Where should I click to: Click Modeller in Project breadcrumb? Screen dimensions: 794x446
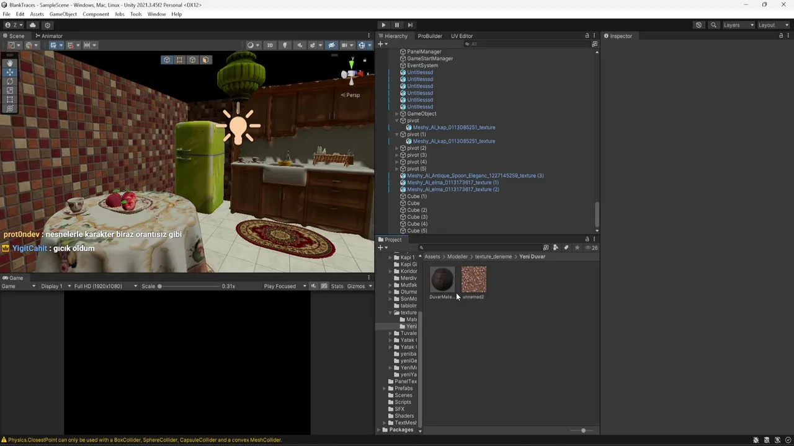[457, 256]
